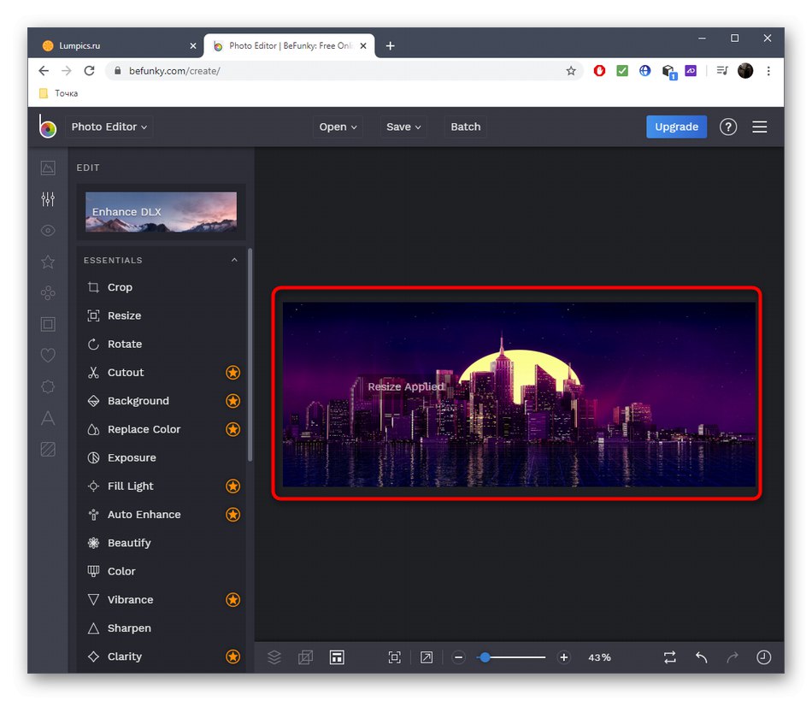The width and height of the screenshot is (812, 701).
Task: Select the Touch Up eye icon in sidebar
Action: [48, 231]
